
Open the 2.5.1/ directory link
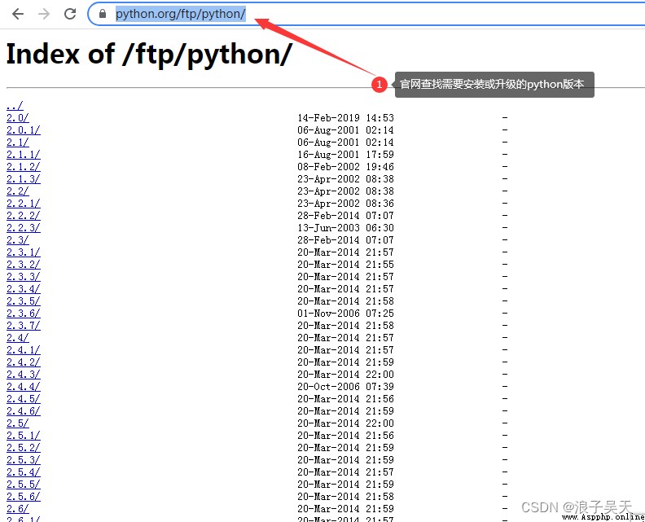coord(24,435)
